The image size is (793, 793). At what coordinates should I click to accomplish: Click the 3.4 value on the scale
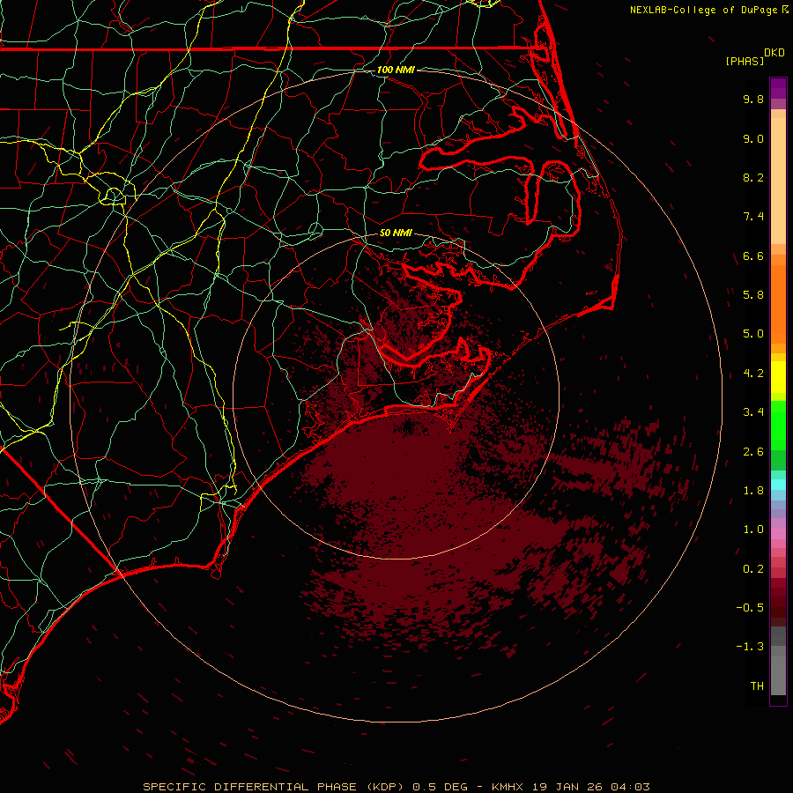point(753,412)
